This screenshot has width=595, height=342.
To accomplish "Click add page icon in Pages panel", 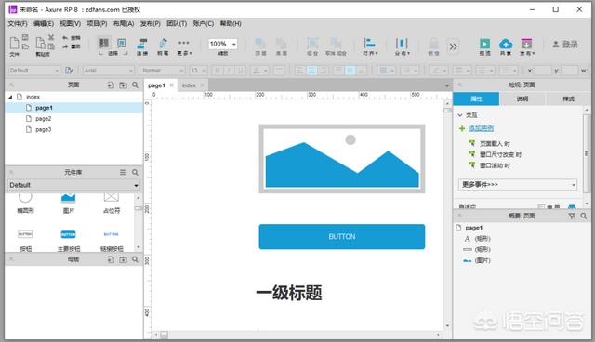I will click(111, 85).
